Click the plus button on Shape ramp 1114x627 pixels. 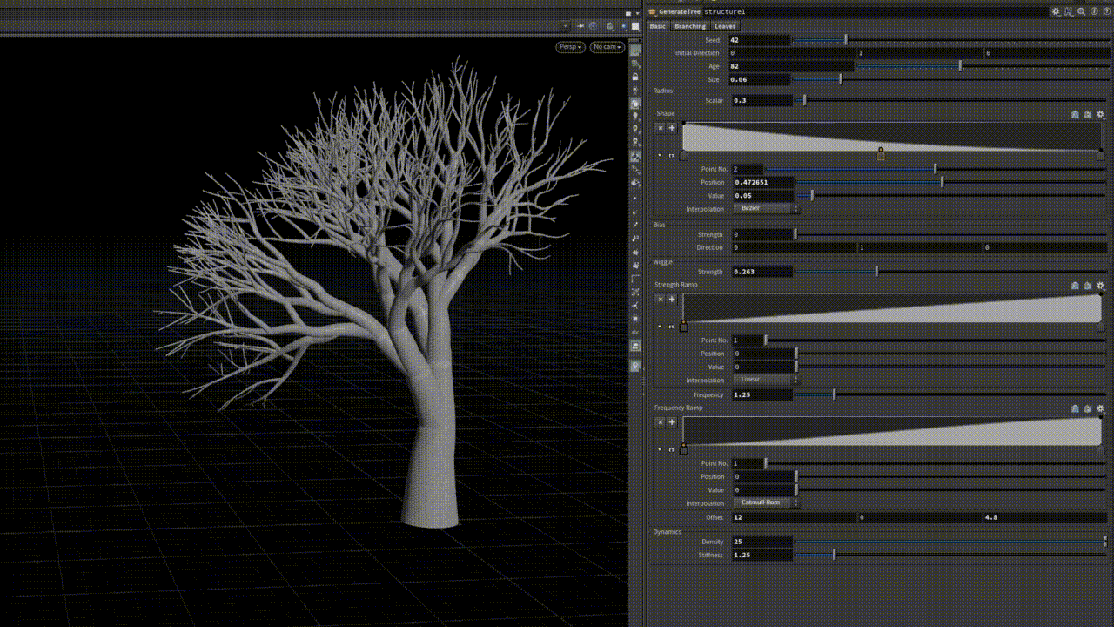point(672,128)
